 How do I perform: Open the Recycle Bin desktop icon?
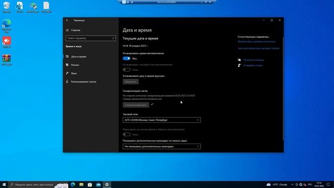[6, 7]
